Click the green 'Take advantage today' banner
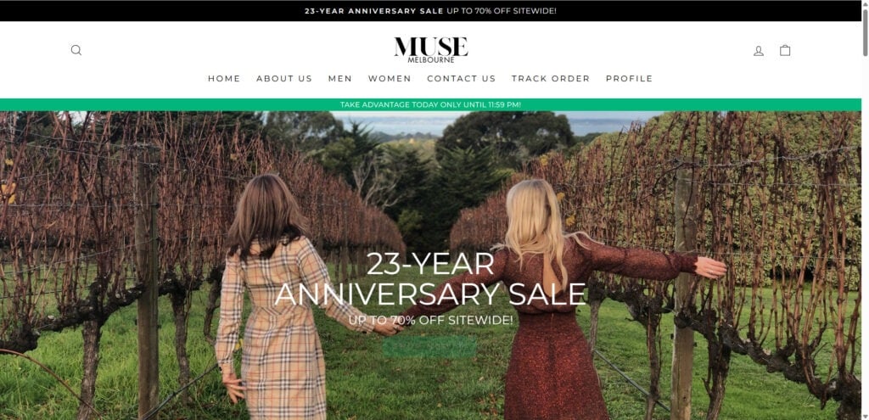 pyautogui.click(x=430, y=104)
